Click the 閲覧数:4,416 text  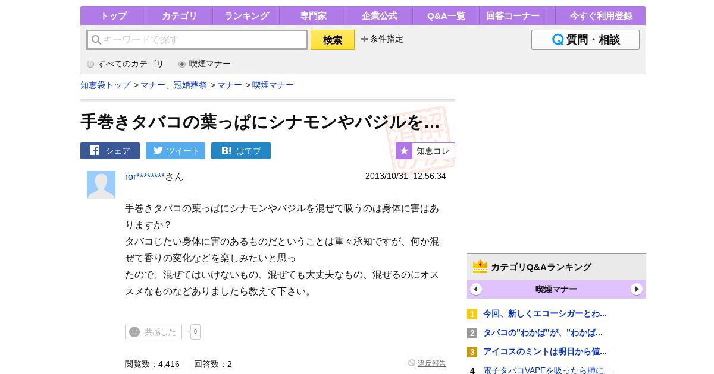pyautogui.click(x=152, y=364)
